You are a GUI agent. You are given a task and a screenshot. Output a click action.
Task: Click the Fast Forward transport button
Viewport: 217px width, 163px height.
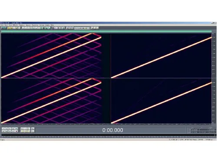10,131
